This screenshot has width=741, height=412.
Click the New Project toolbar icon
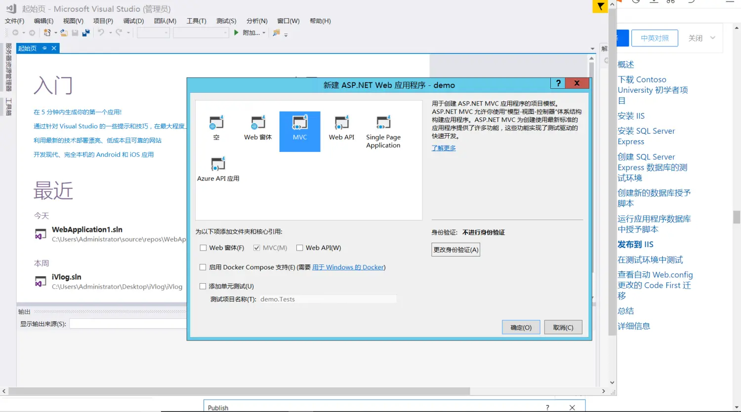click(x=47, y=33)
